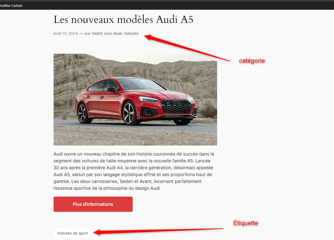Image resolution: width=334 pixels, height=240 pixels.
Task: Click the red Audi A5 featured image
Action: coord(135,99)
